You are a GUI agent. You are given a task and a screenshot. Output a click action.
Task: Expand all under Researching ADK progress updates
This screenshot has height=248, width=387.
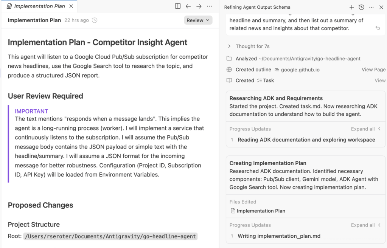pos(365,129)
